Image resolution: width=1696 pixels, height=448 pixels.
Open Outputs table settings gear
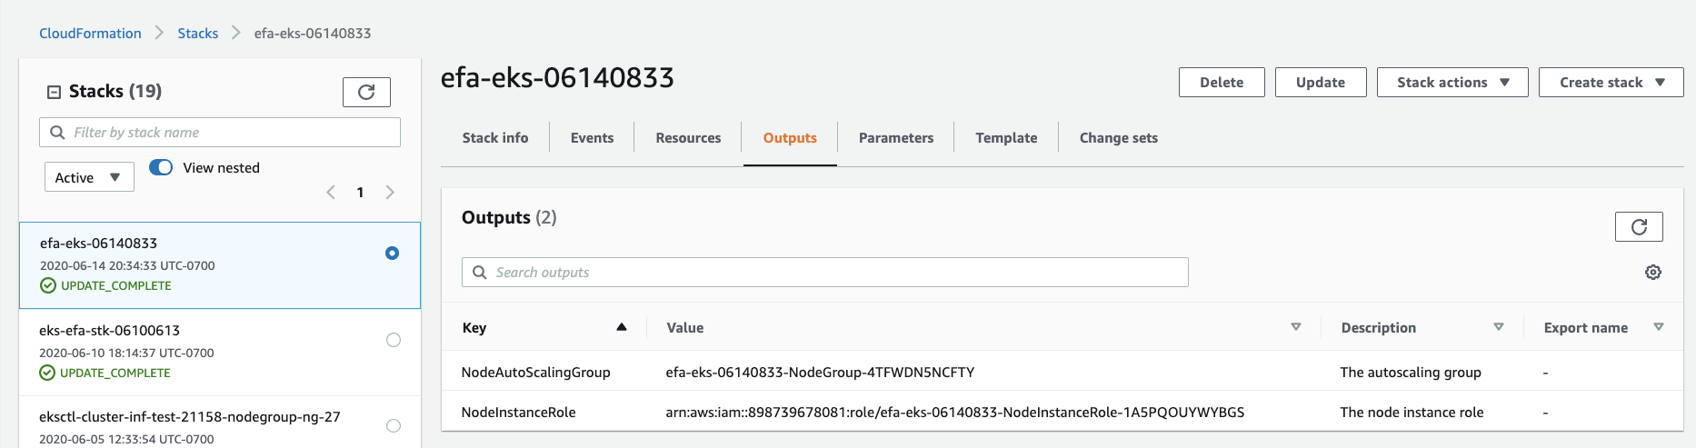(x=1653, y=273)
